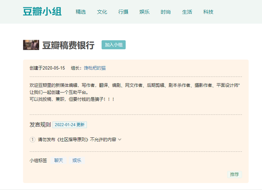
Task: Click the 小组标签 label
Action: [38, 160]
